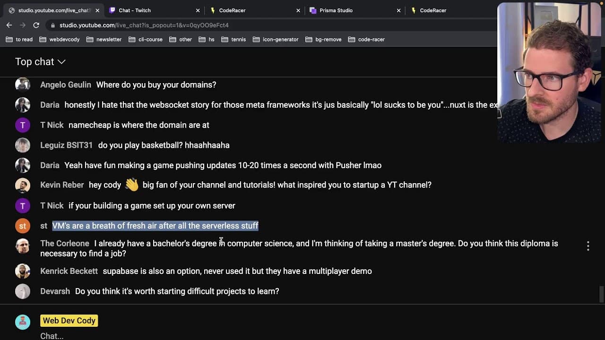This screenshot has height=340, width=605.
Task: Click Kenrick Beckett's avatar
Action: pos(23,271)
